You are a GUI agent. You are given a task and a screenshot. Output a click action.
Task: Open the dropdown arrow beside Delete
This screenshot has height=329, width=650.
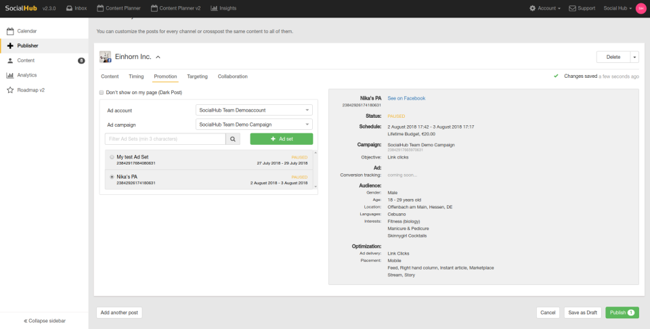634,57
